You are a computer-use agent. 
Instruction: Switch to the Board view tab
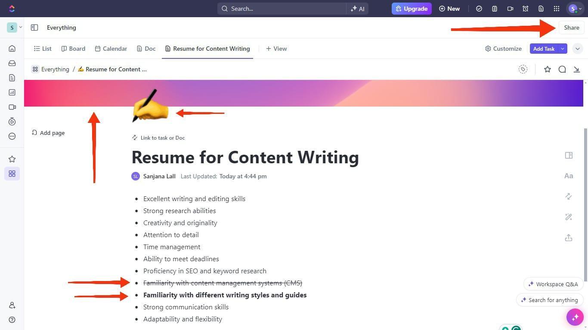click(73, 49)
